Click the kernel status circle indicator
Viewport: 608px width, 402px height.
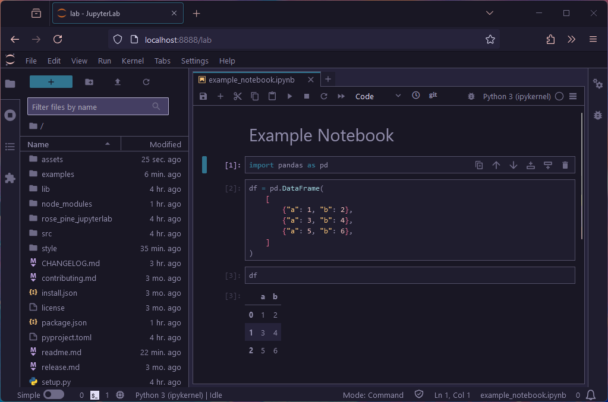coord(559,96)
